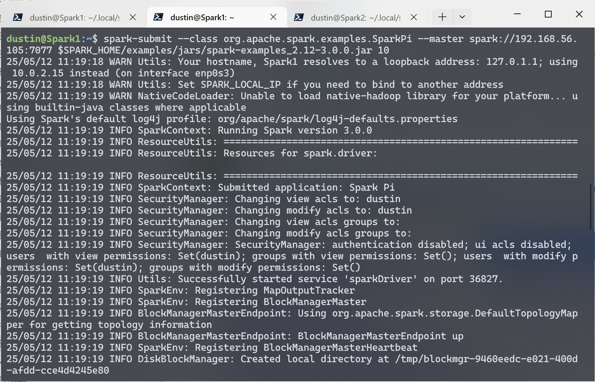Click 'Resources for spark.driver:' text
Image resolution: width=595 pixels, height=382 pixels.
(x=300, y=153)
